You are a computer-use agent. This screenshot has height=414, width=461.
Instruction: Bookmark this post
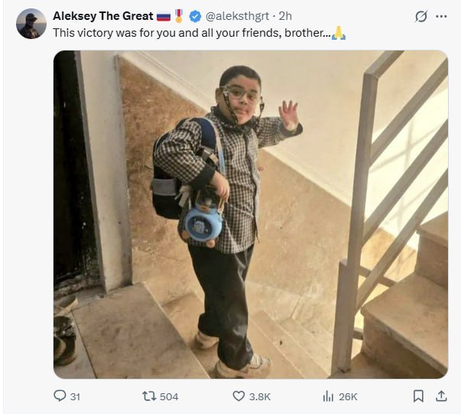point(418,396)
